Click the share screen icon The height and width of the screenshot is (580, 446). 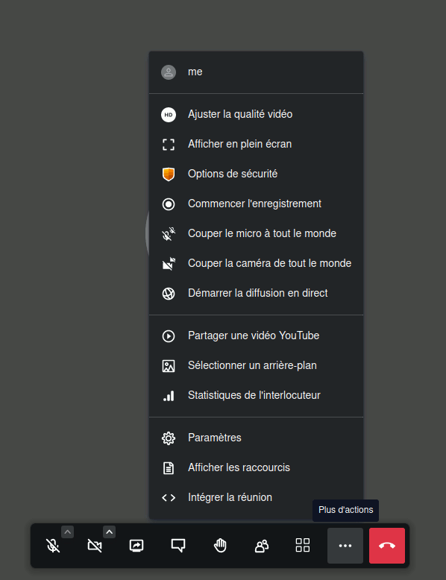pyautogui.click(x=136, y=546)
